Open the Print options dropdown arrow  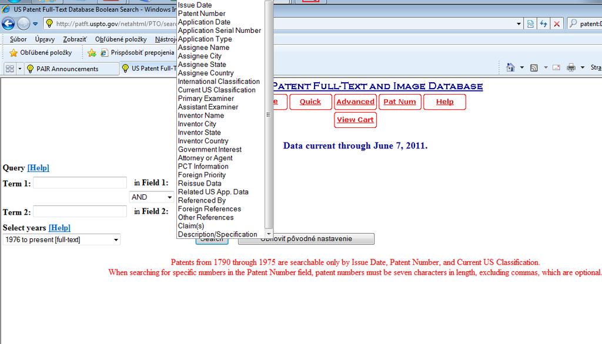(583, 68)
